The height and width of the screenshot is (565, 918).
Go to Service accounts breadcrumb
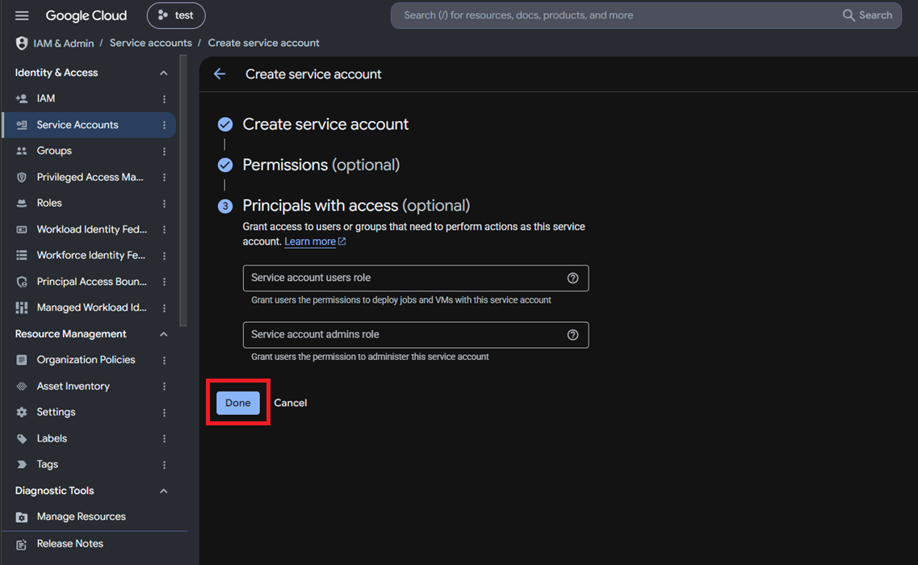point(150,43)
